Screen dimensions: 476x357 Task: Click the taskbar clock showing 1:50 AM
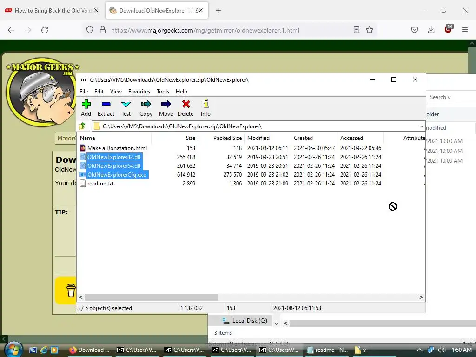pyautogui.click(x=462, y=350)
